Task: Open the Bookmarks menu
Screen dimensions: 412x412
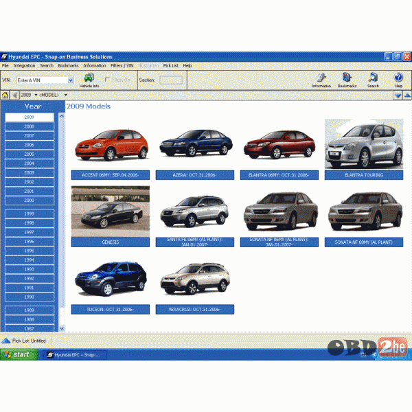Action: (x=68, y=66)
